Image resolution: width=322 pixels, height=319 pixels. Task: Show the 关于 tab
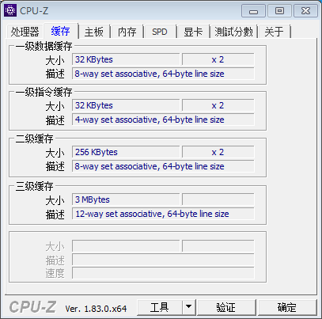[x=274, y=32]
